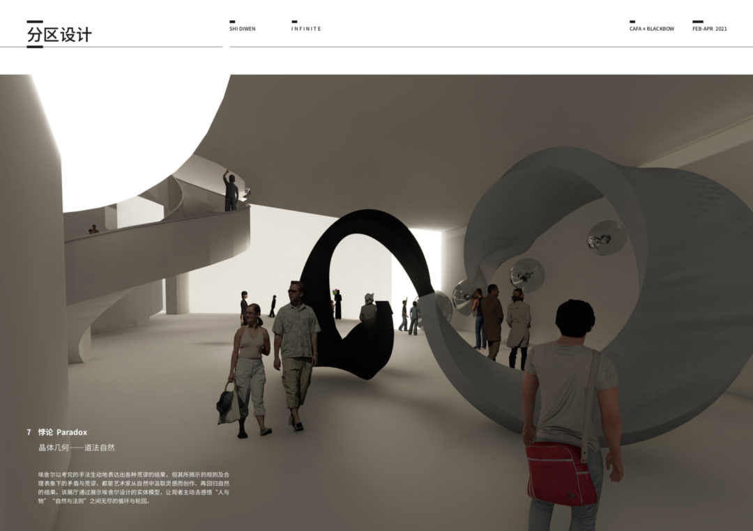Click the "FEB-APR 2021" date text
Image resolution: width=753 pixels, height=531 pixels.
coord(709,29)
